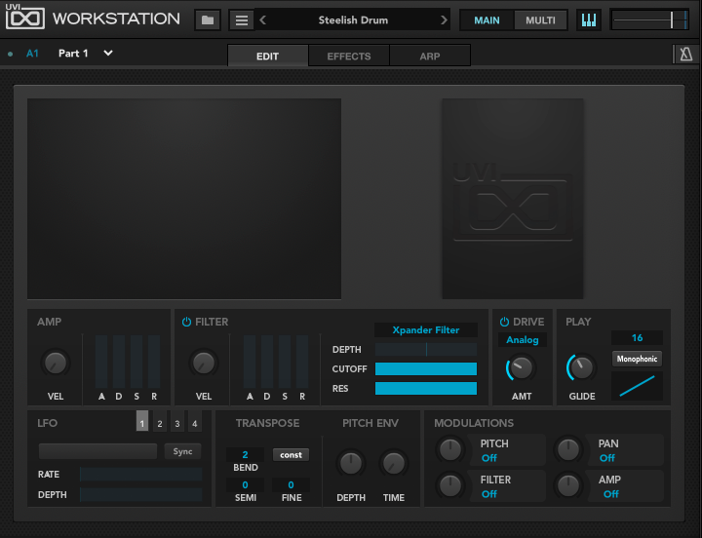Adjust the filter CUTOFF slider
This screenshot has height=538, width=702.
click(426, 368)
